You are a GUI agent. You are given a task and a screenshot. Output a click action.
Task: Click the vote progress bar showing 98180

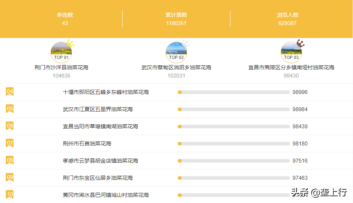(x=234, y=143)
